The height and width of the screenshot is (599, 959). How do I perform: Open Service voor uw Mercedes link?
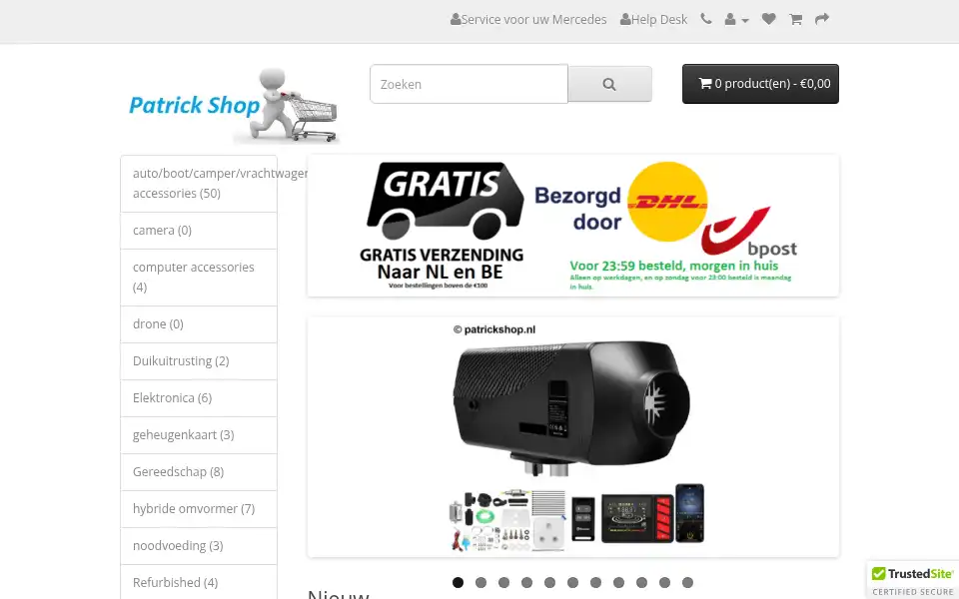[x=528, y=20]
